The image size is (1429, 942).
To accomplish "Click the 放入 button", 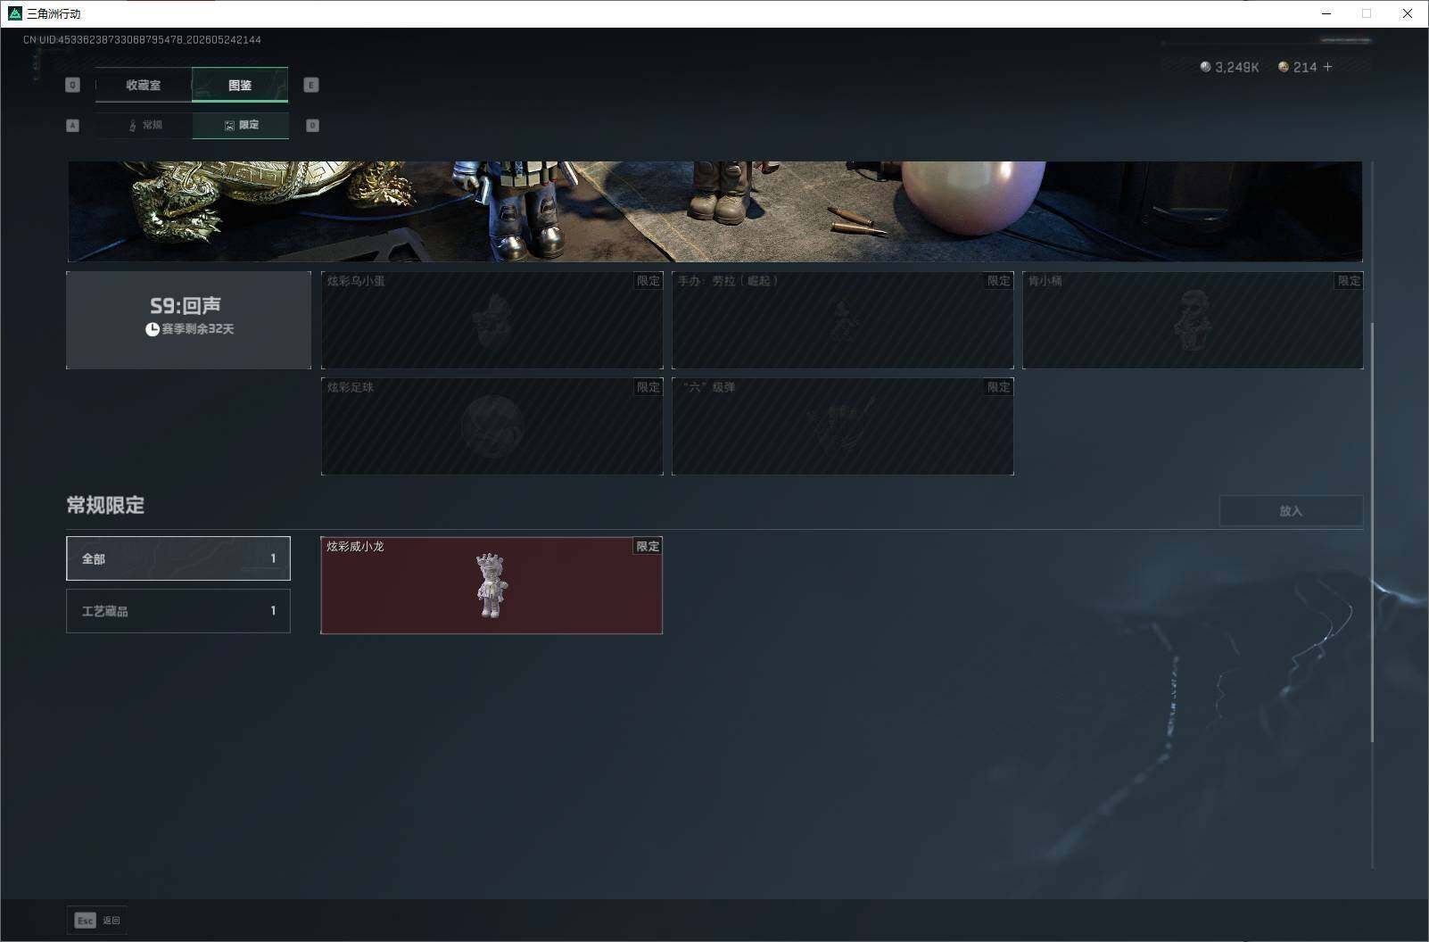I will pos(1291,511).
